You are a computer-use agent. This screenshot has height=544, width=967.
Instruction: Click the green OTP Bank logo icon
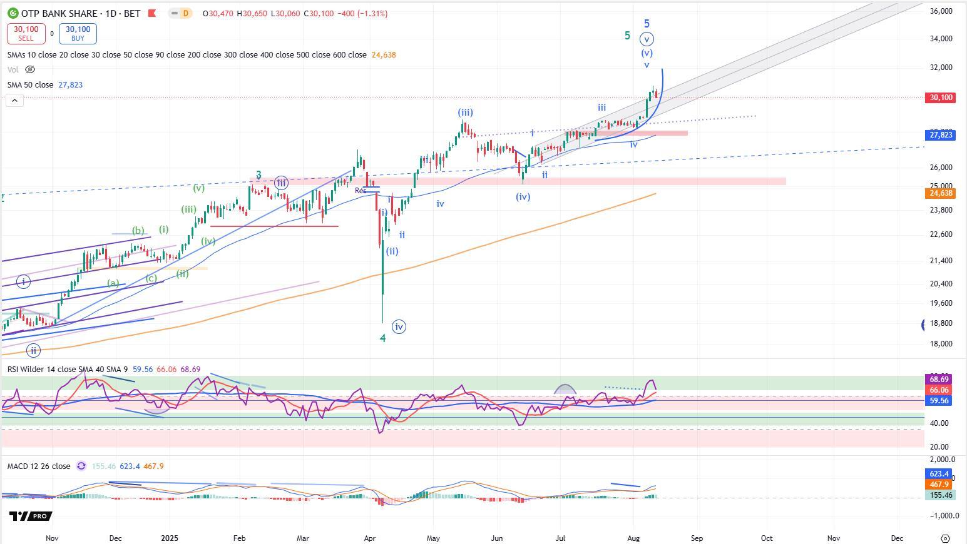coord(13,13)
